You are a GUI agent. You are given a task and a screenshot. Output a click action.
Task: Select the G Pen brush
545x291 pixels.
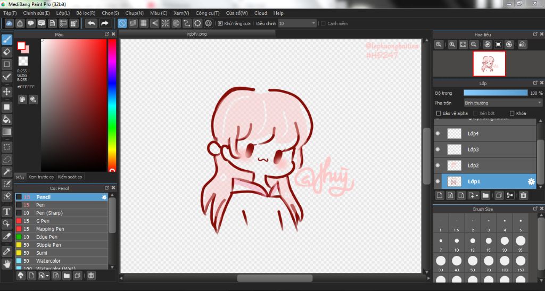(x=62, y=221)
